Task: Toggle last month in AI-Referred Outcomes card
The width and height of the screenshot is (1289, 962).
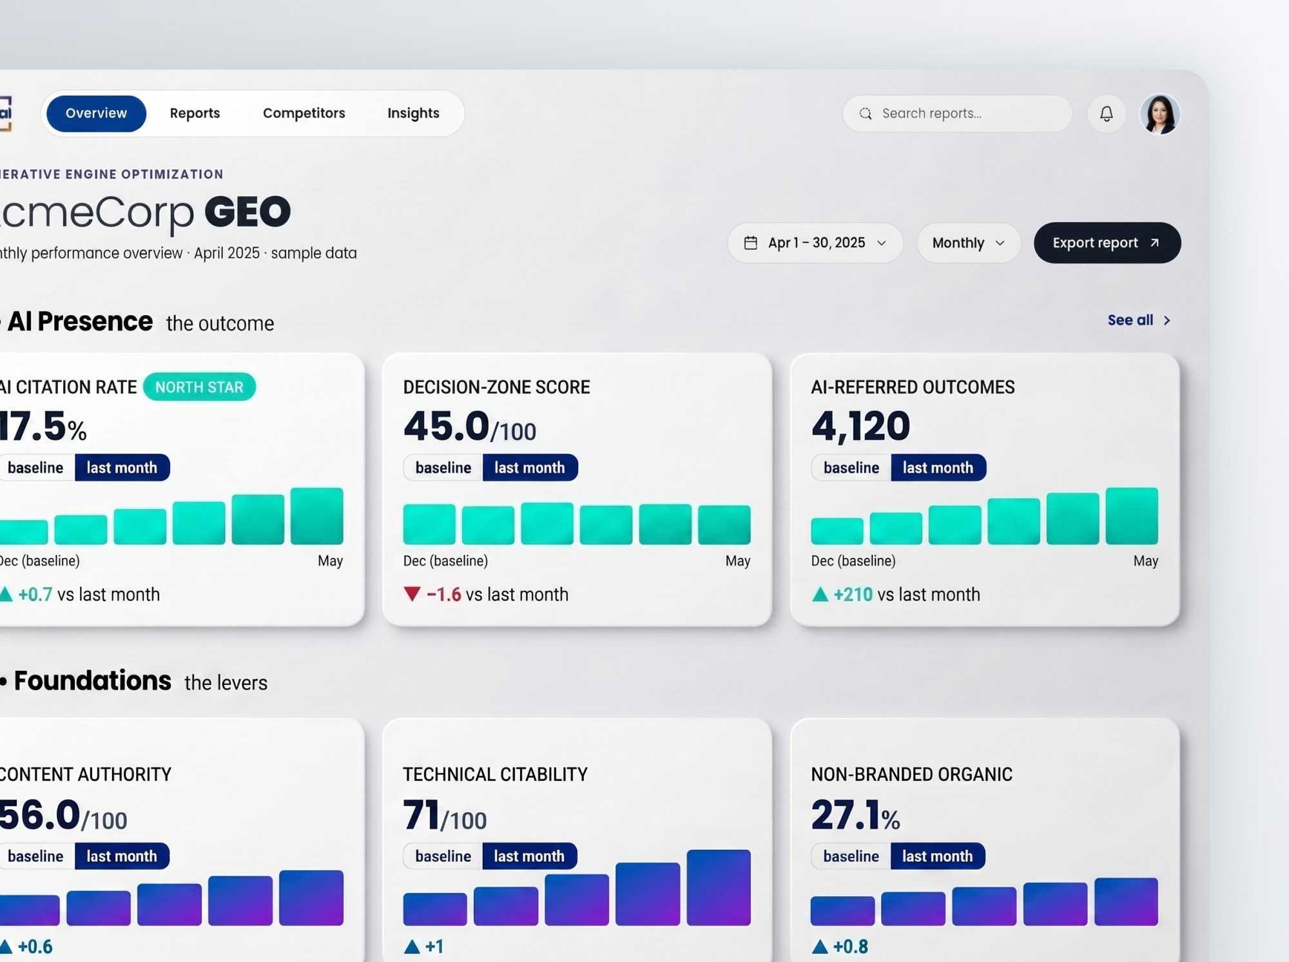Action: 938,468
